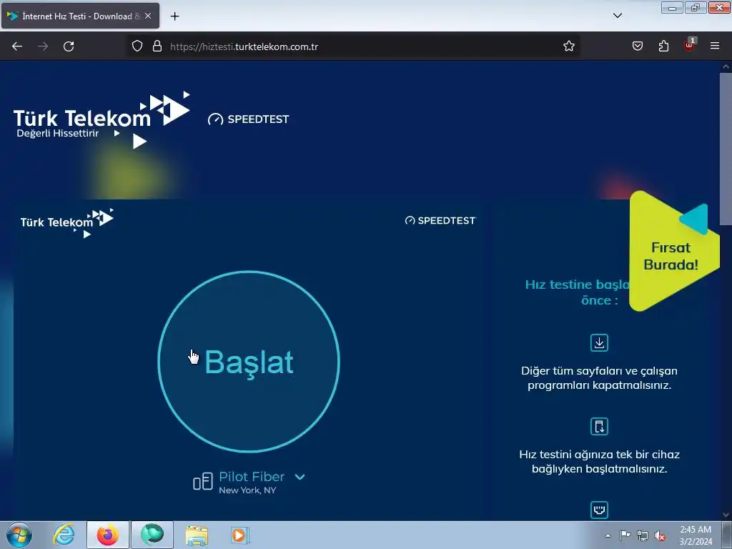The height and width of the screenshot is (549, 732).
Task: Click the 2:45 AM taskbar clock
Action: [696, 535]
